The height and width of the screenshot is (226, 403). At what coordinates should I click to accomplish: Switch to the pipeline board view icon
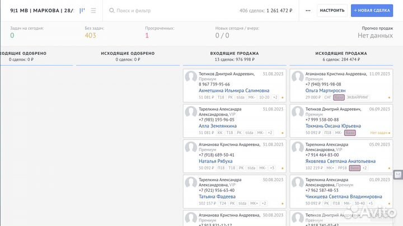(x=82, y=11)
